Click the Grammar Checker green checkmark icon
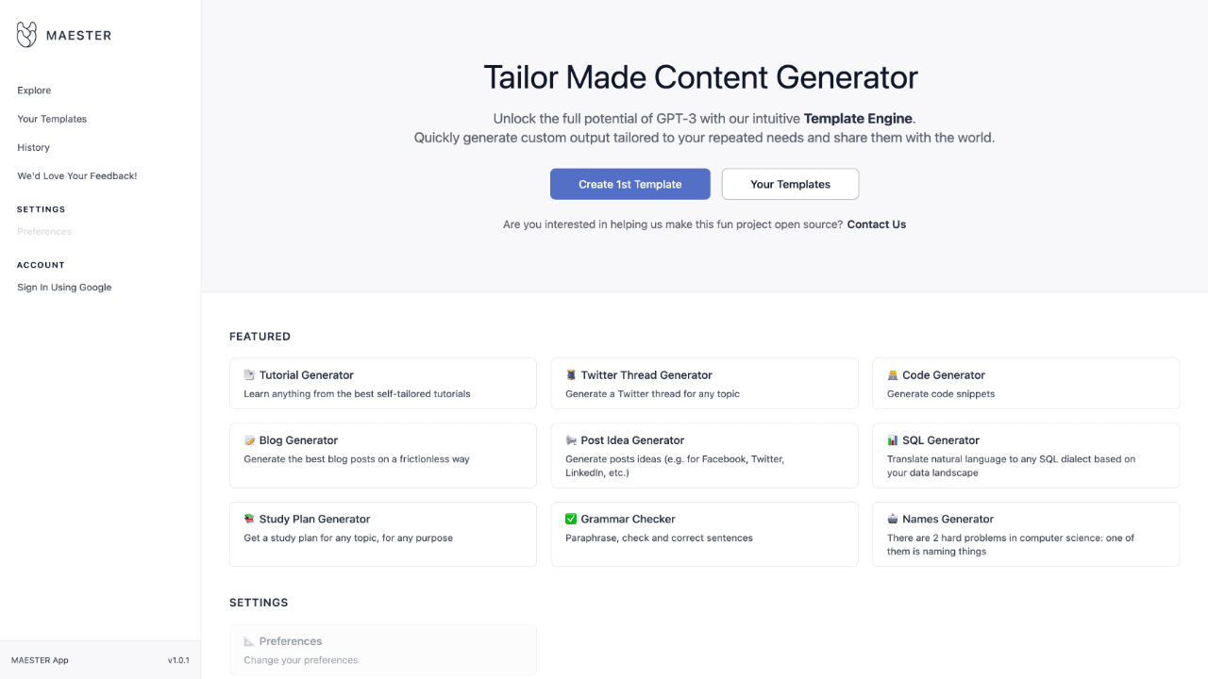Image resolution: width=1208 pixels, height=679 pixels. pyautogui.click(x=571, y=519)
